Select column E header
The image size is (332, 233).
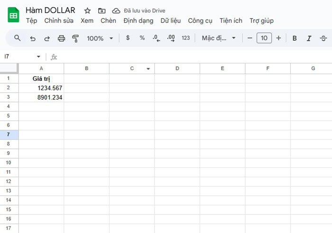[222, 69]
